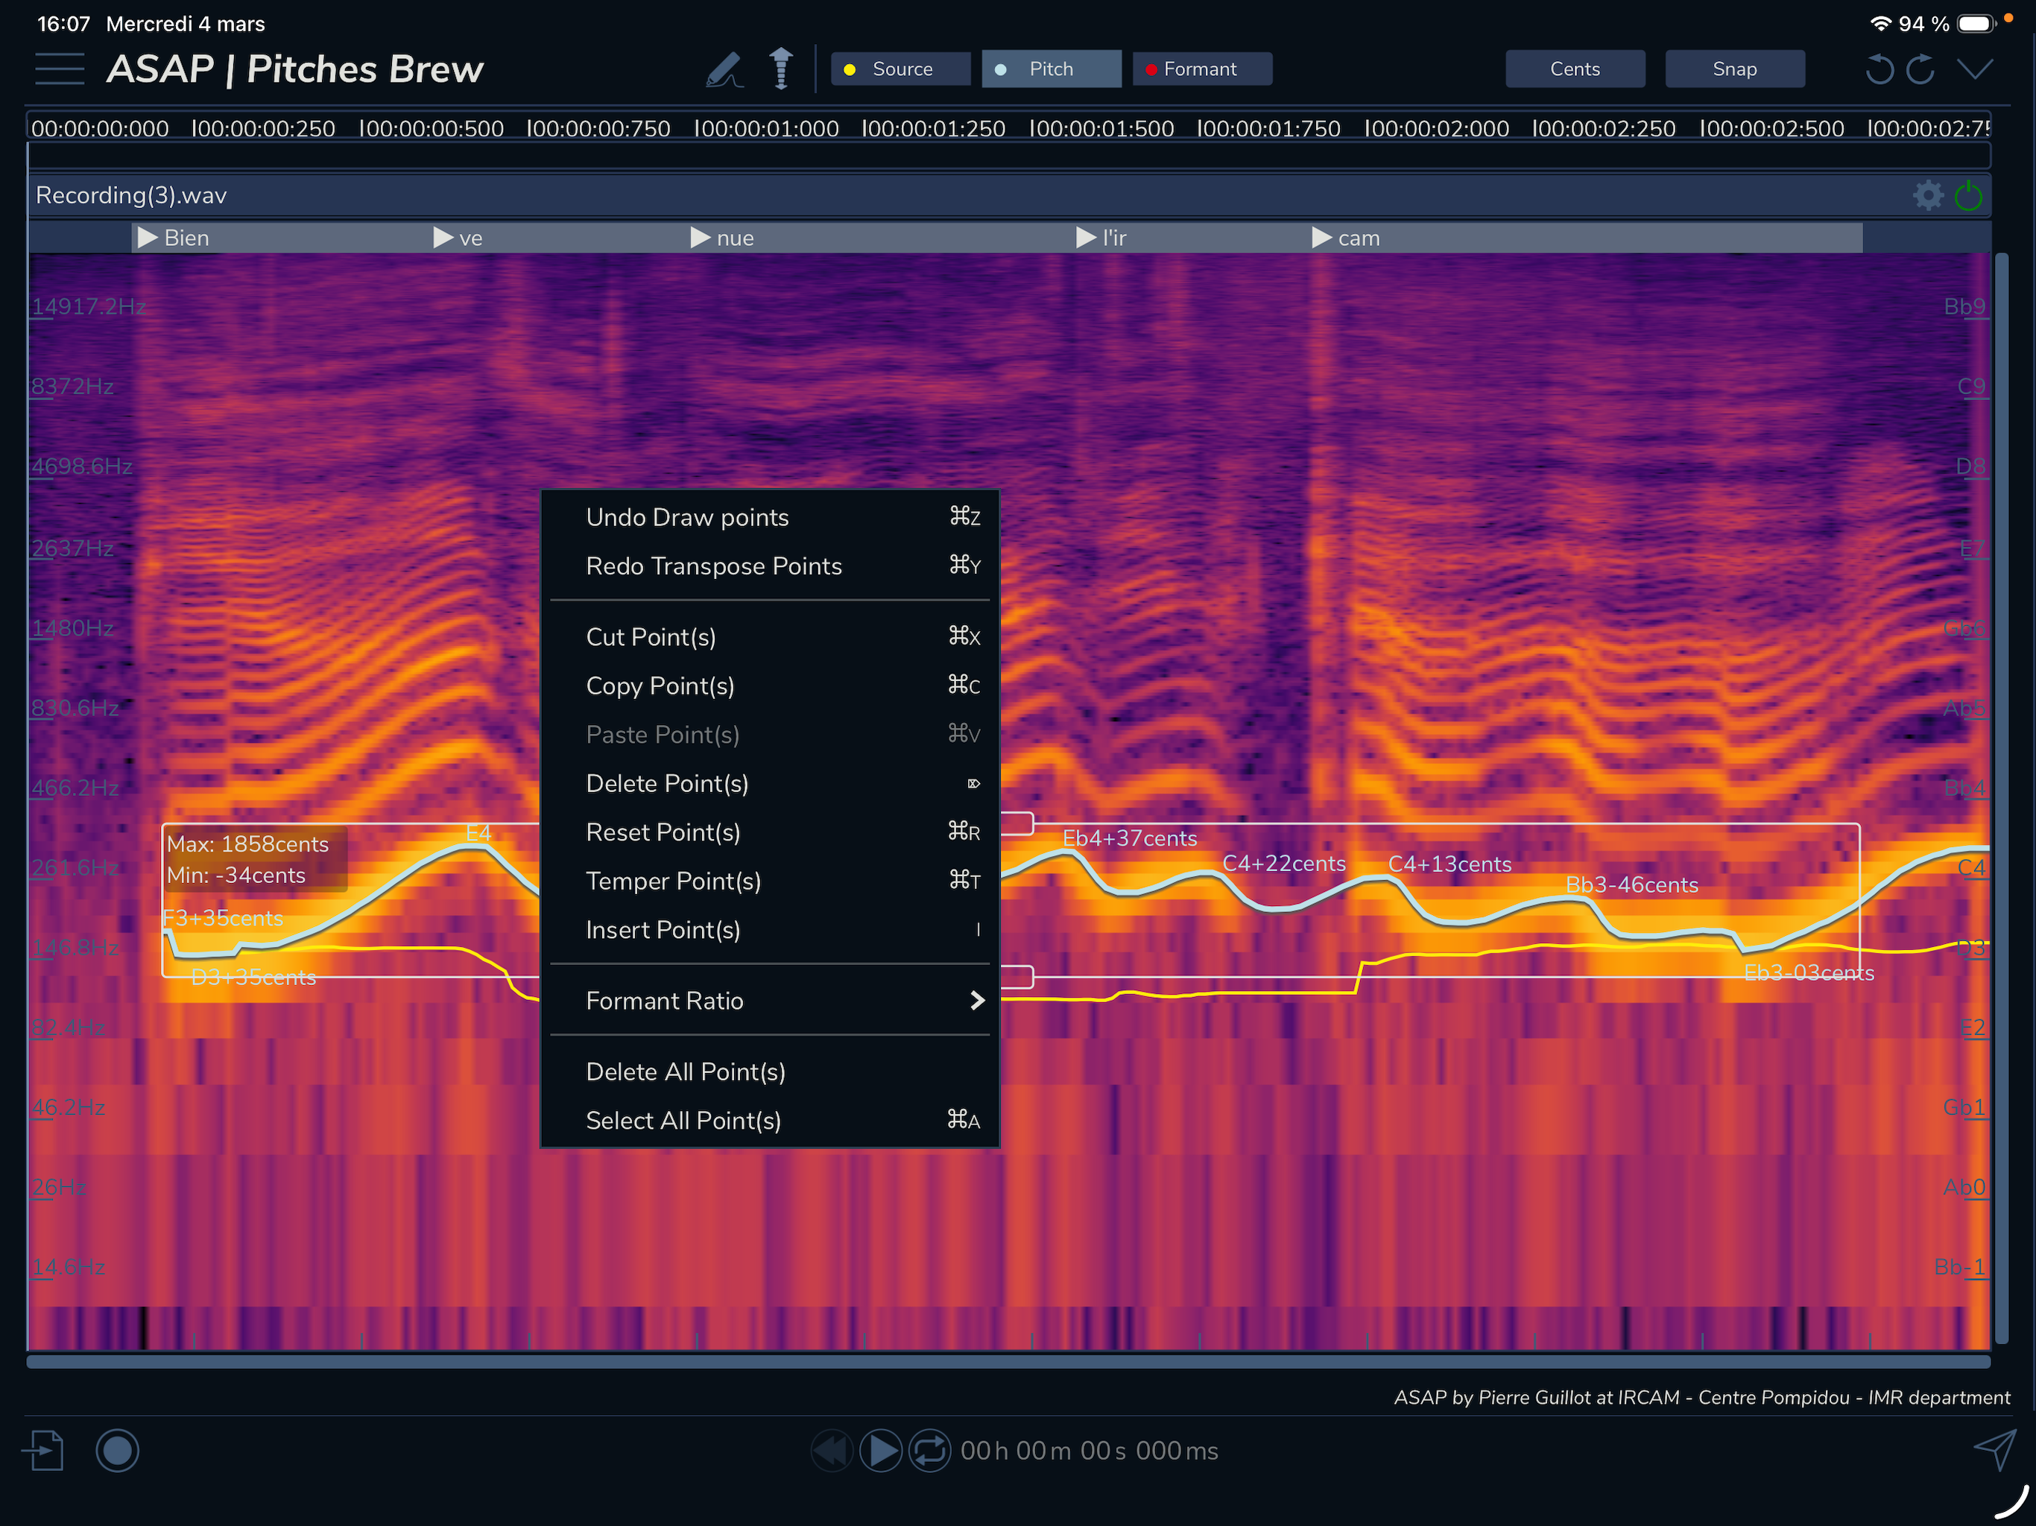Toggle the track power button
Image resolution: width=2036 pixels, height=1526 pixels.
coord(1968,195)
